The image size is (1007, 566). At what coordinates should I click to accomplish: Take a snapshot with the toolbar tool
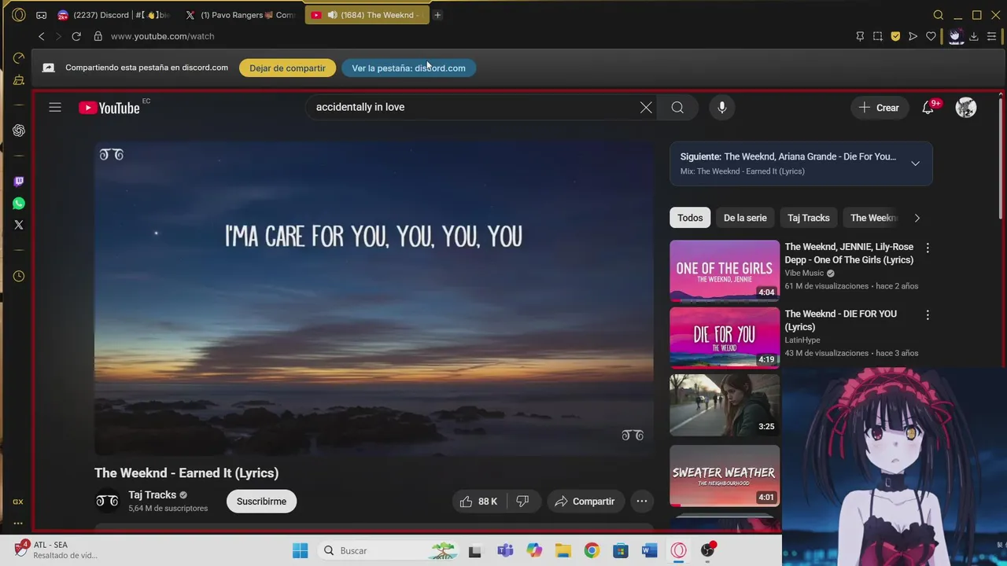coord(878,36)
